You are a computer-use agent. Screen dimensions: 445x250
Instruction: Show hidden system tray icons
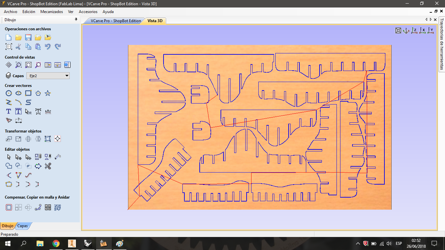point(358,243)
